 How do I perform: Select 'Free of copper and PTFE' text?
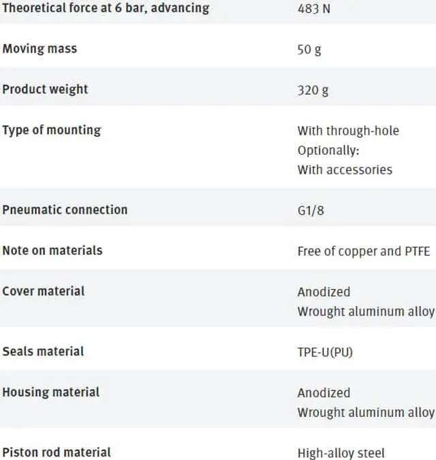pyautogui.click(x=364, y=251)
